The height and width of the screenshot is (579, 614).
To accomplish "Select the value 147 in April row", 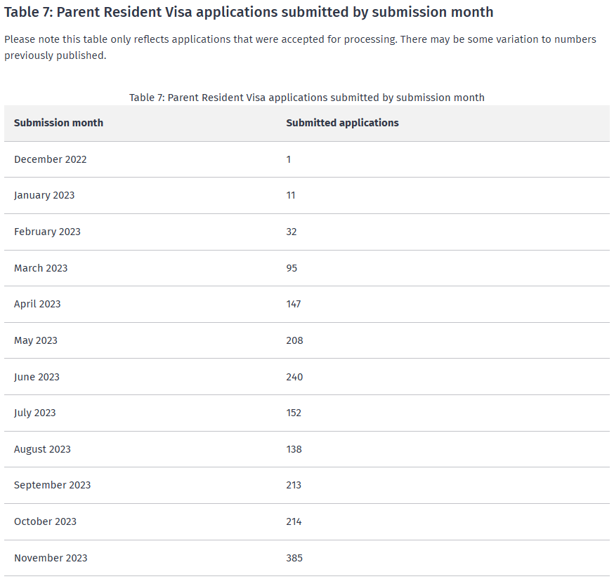I will (294, 304).
